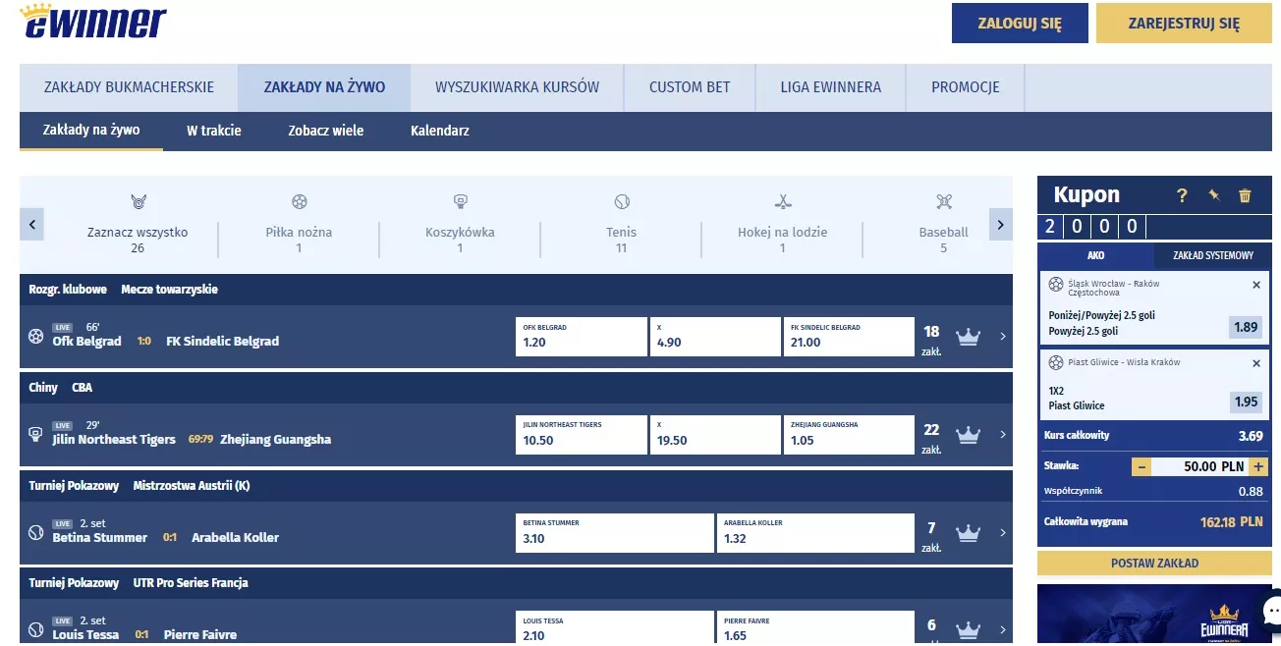Viewport: 1281px width, 646px height.
Task: Click crown icon for Ofk Belgrad match
Action: click(x=969, y=337)
